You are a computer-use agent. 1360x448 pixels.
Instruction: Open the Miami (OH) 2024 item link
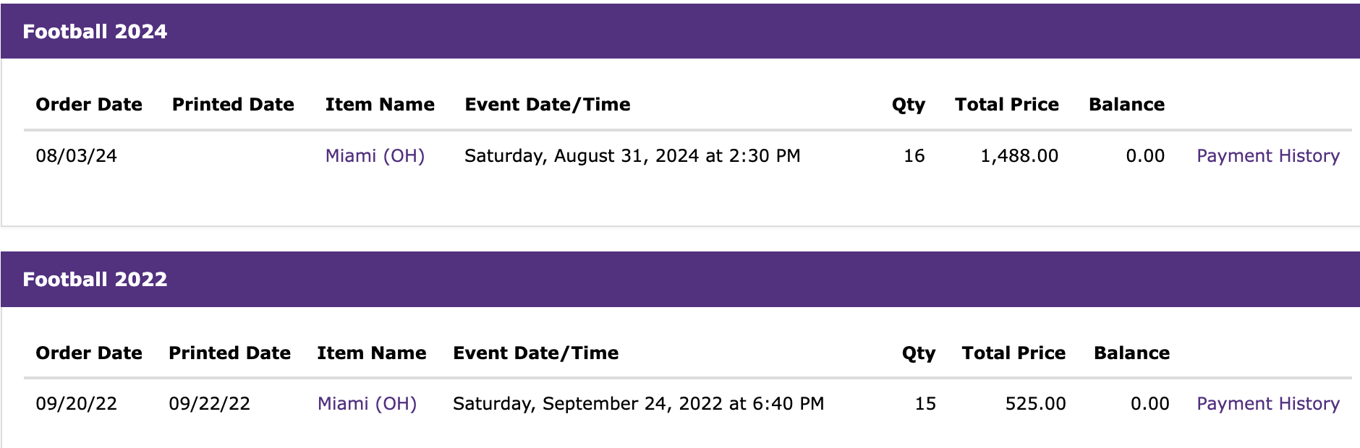[375, 156]
